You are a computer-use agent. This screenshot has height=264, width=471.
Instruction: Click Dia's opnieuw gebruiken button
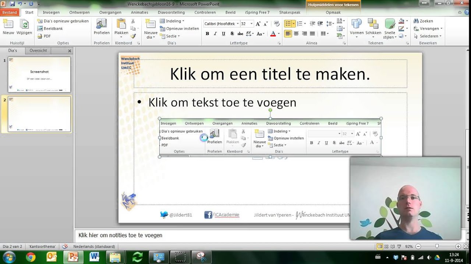(63, 21)
